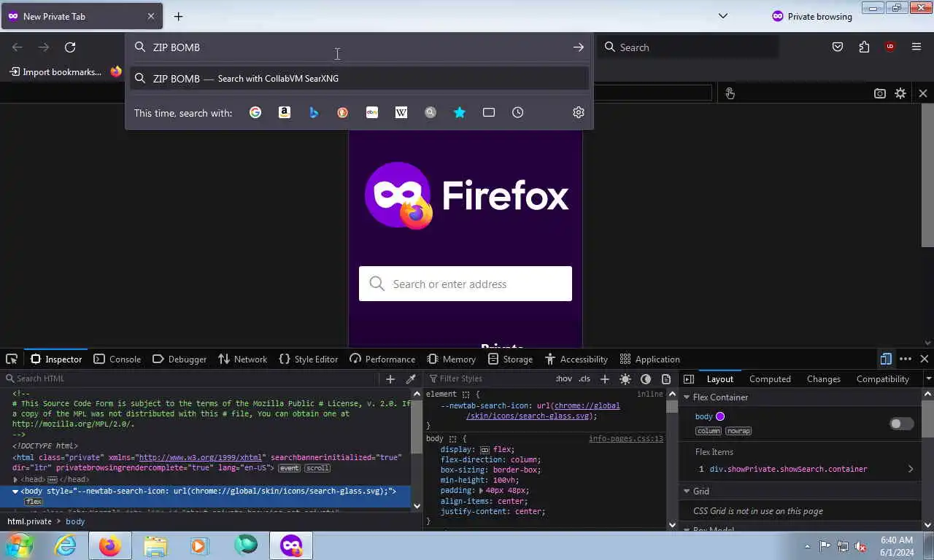
Task: Open the Style Editor tab
Action: click(x=309, y=359)
